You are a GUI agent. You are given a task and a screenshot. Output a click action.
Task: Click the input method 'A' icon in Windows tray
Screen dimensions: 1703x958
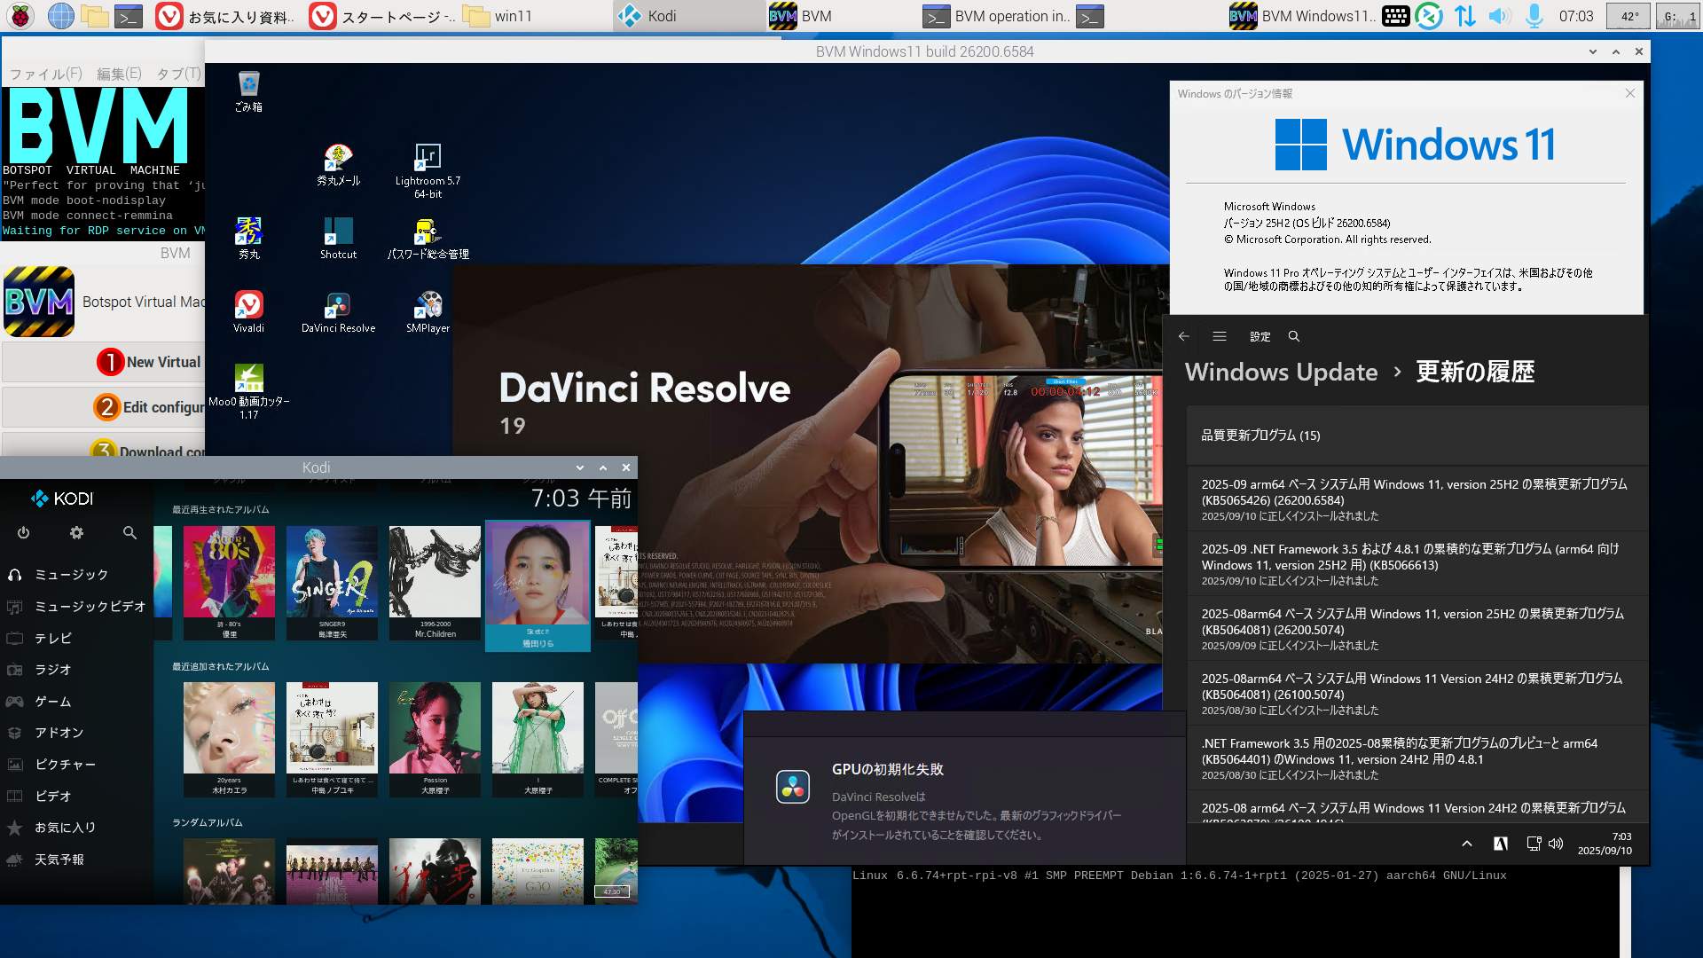coord(1501,844)
